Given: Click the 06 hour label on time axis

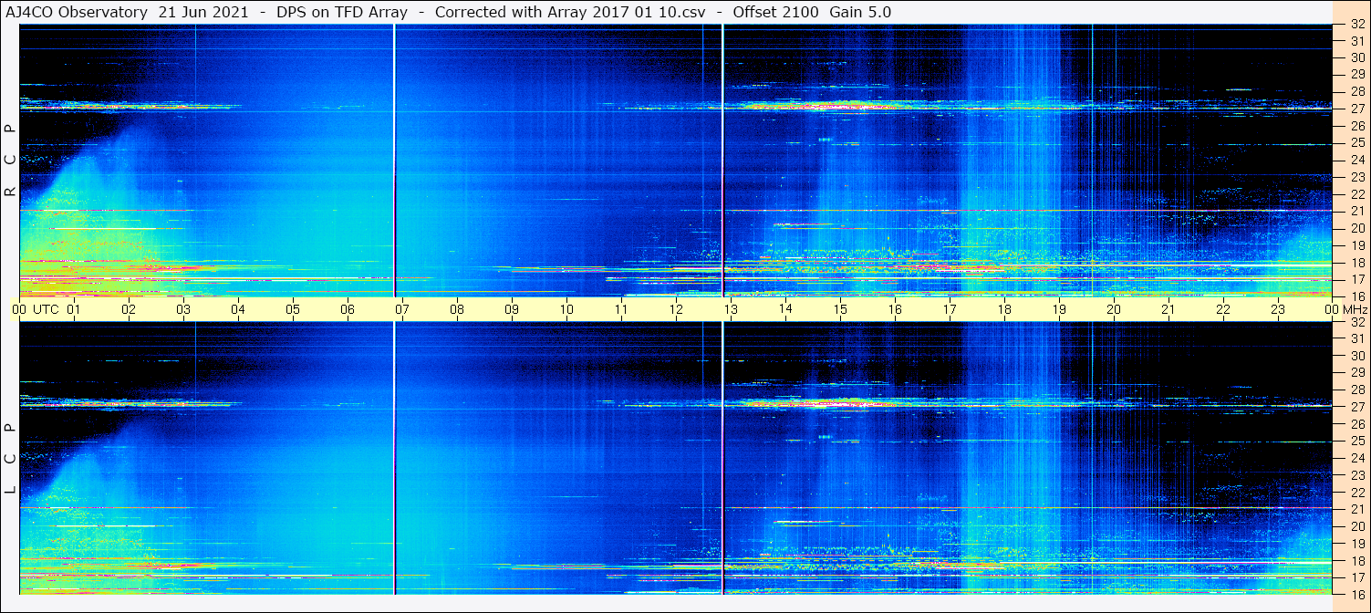Looking at the screenshot, I should coord(348,309).
